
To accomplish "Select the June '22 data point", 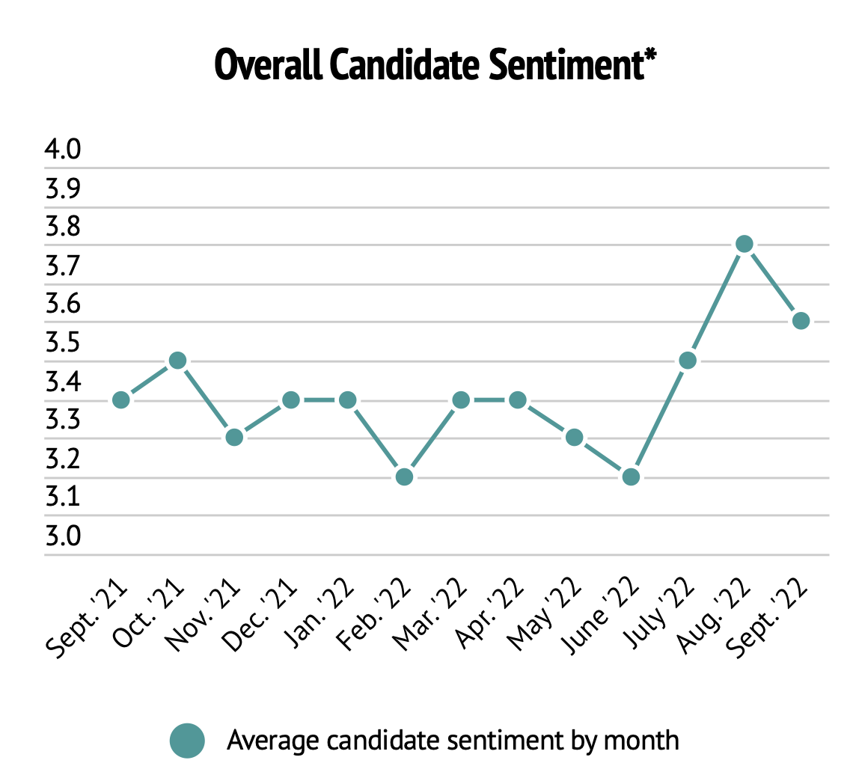I will [x=631, y=476].
